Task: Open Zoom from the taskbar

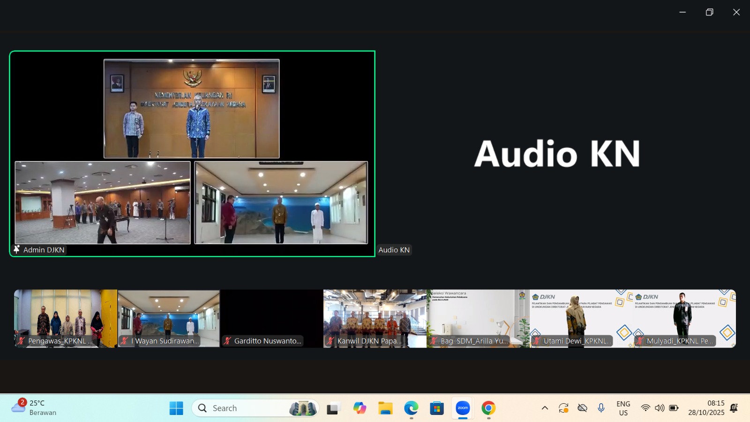Action: pyautogui.click(x=463, y=408)
